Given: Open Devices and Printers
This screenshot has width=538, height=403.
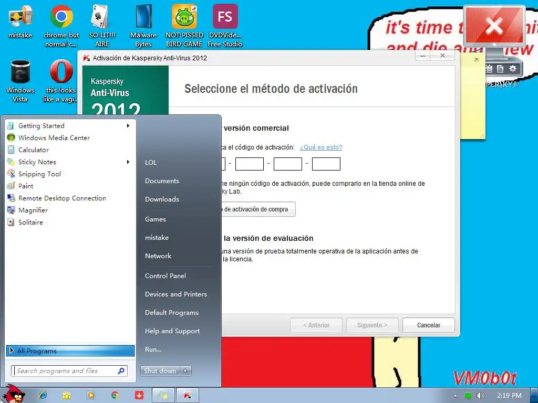Looking at the screenshot, I should click(176, 294).
